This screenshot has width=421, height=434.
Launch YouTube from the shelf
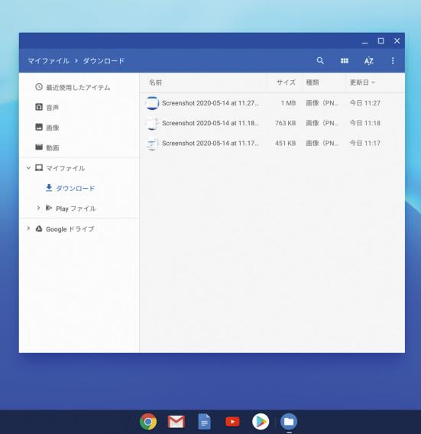point(232,422)
